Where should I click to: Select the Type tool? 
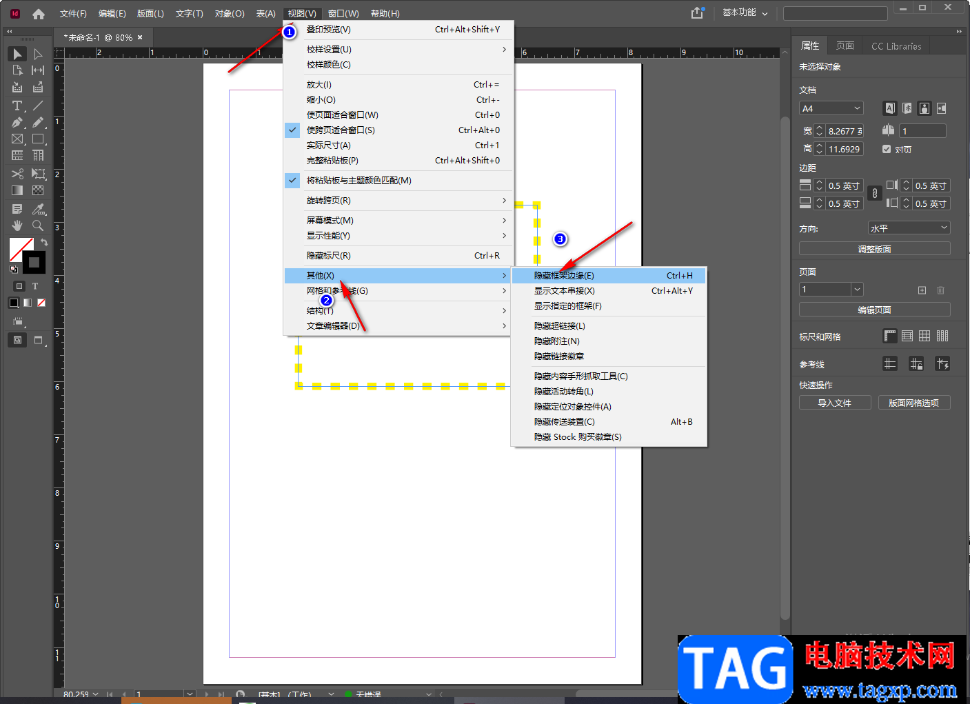[x=17, y=105]
